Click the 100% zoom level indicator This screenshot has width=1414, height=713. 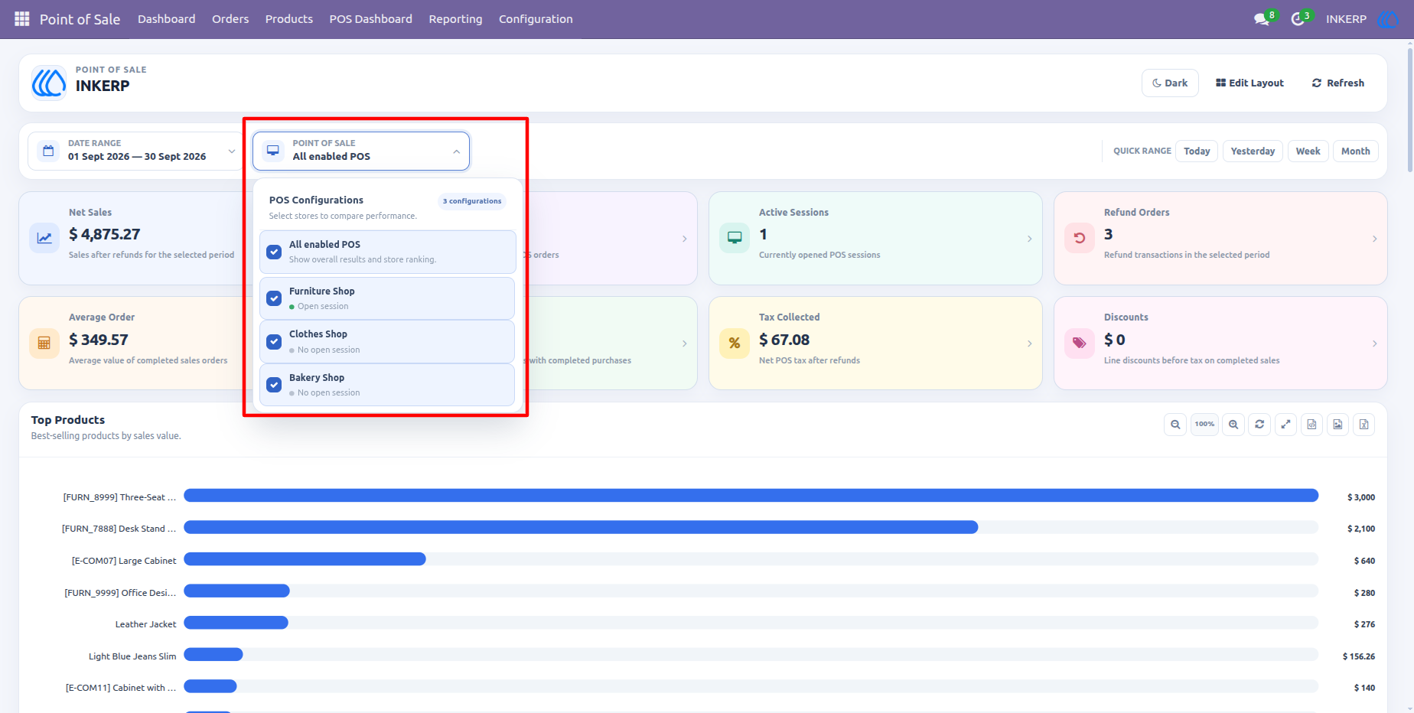coord(1204,425)
